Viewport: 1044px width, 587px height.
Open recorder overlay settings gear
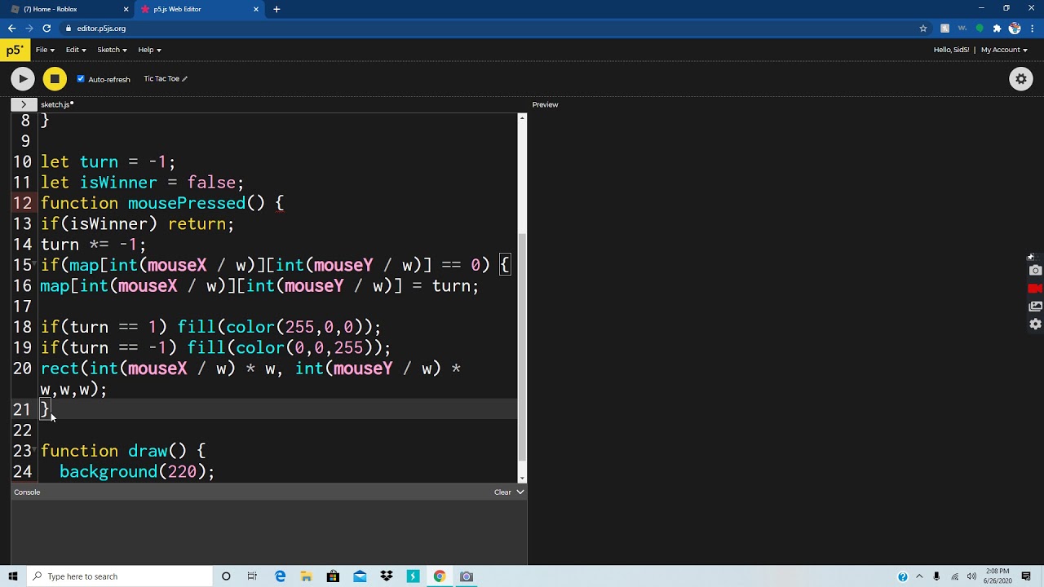coord(1035,324)
